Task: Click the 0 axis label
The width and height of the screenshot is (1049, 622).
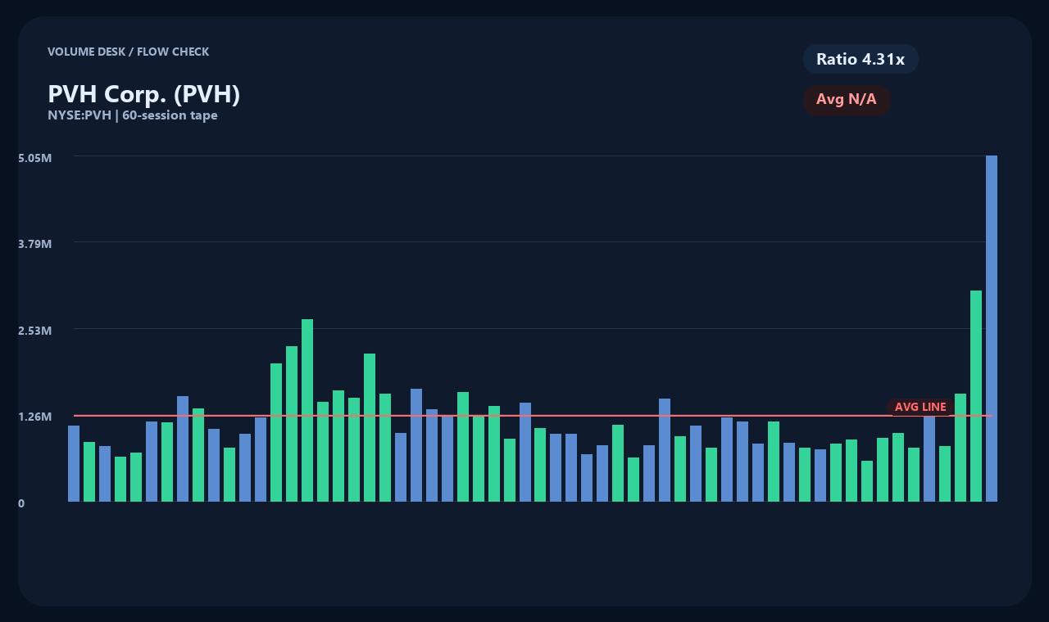Action: 21,503
